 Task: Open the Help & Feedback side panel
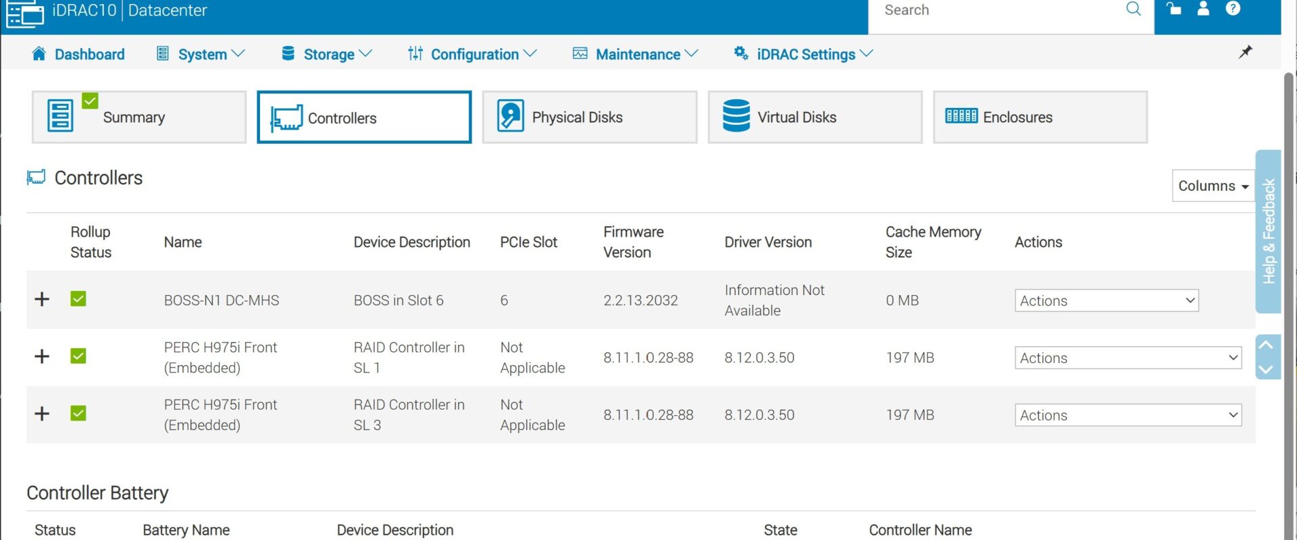1268,232
